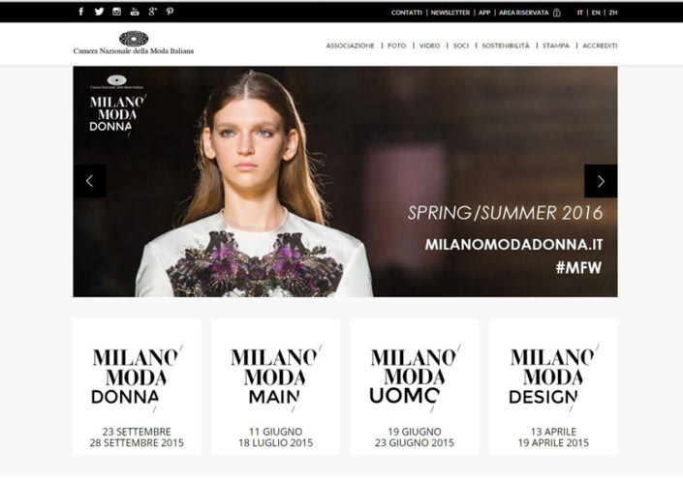The image size is (683, 482).
Task: Open the Milano Moda Design card
Action: pyautogui.click(x=553, y=387)
